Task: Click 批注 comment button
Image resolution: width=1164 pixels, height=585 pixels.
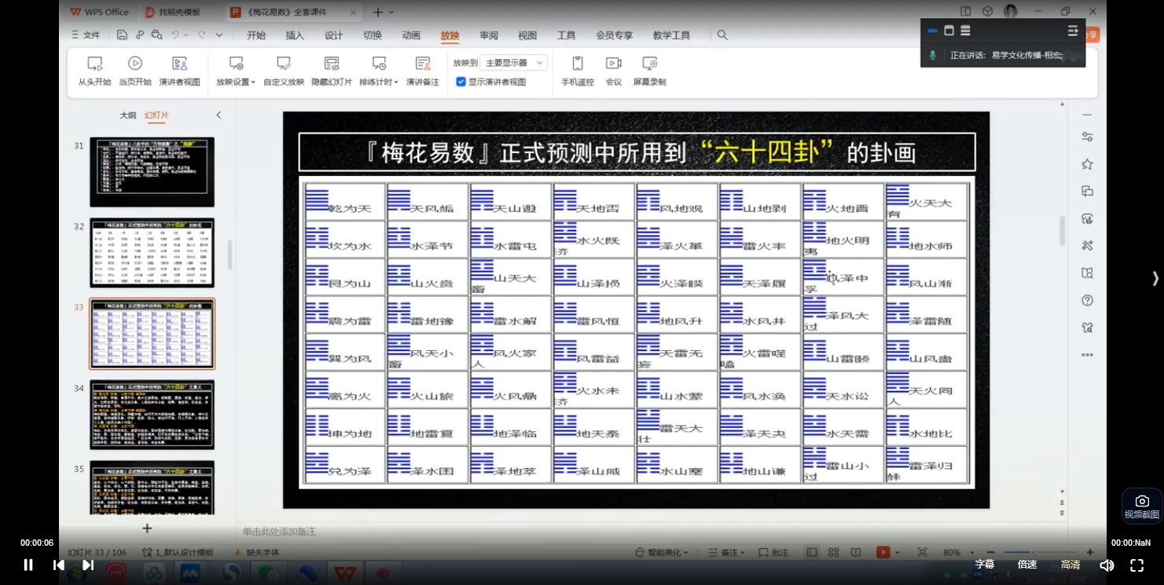Action: pyautogui.click(x=774, y=552)
